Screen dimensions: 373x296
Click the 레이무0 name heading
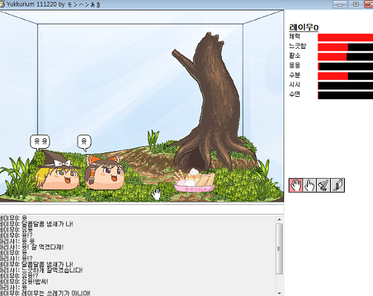(303, 27)
